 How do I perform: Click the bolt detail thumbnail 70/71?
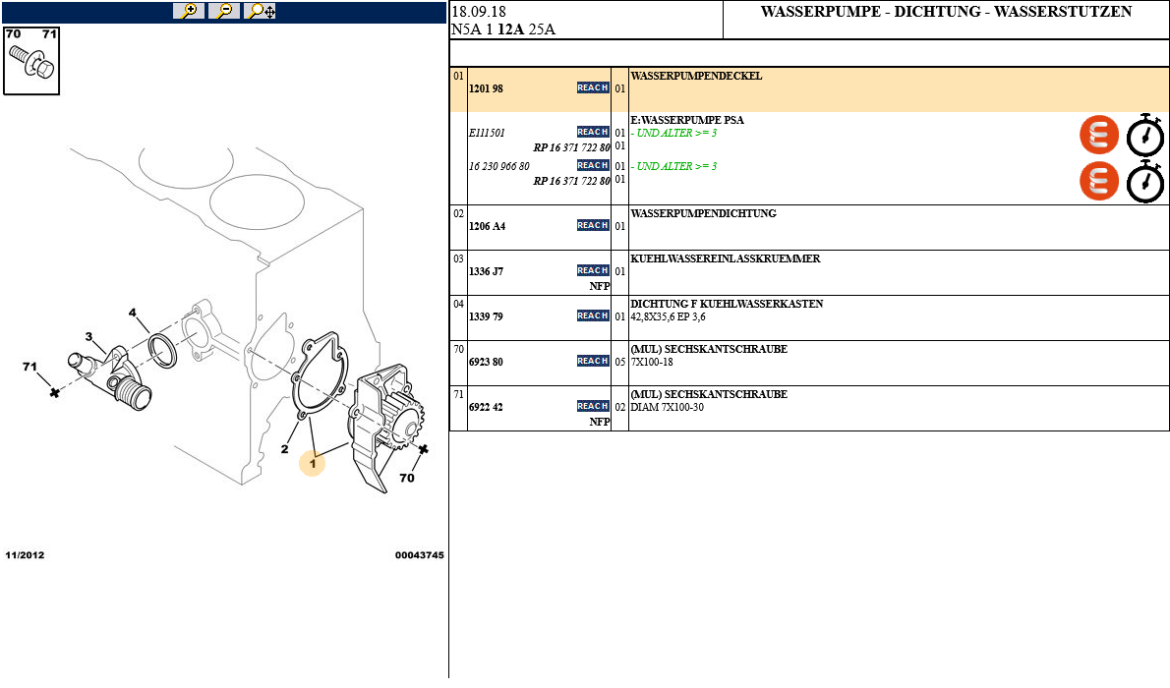point(31,60)
